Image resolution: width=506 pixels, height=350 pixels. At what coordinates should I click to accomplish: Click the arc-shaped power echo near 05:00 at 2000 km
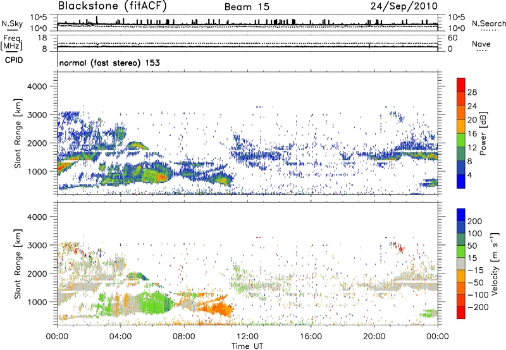137,146
